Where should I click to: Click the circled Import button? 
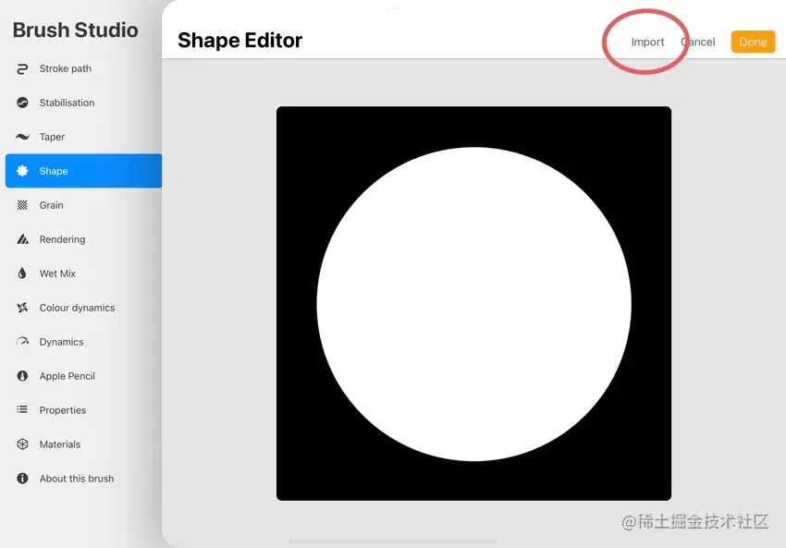coord(647,42)
